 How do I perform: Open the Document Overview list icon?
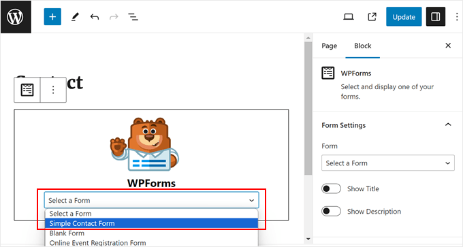point(133,17)
